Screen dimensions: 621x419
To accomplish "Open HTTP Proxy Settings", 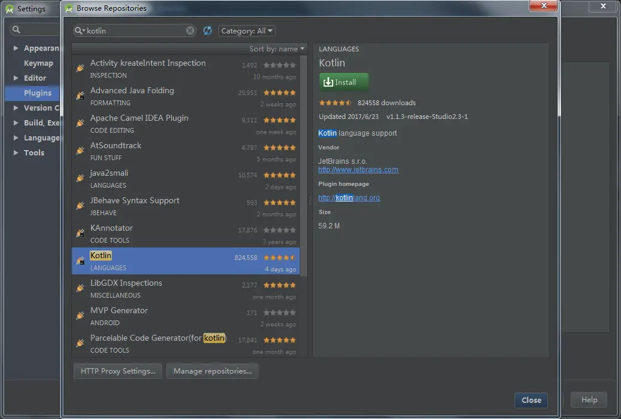I will (x=118, y=371).
